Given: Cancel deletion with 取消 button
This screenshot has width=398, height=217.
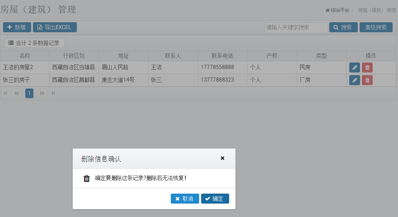Looking at the screenshot, I should [185, 199].
